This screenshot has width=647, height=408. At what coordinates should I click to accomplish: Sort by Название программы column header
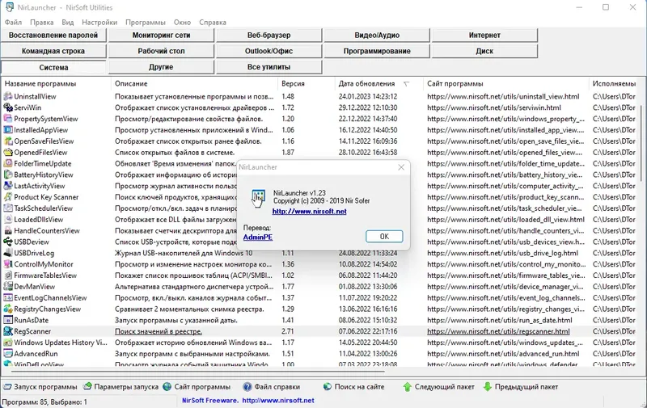56,84
